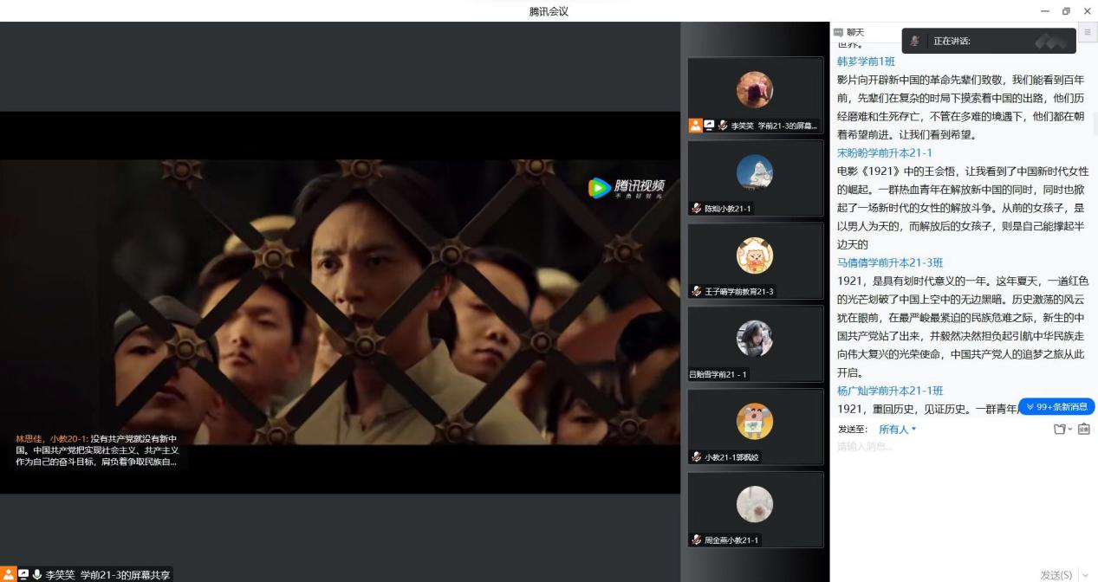Open the chat panel options menu icon

click(1088, 32)
